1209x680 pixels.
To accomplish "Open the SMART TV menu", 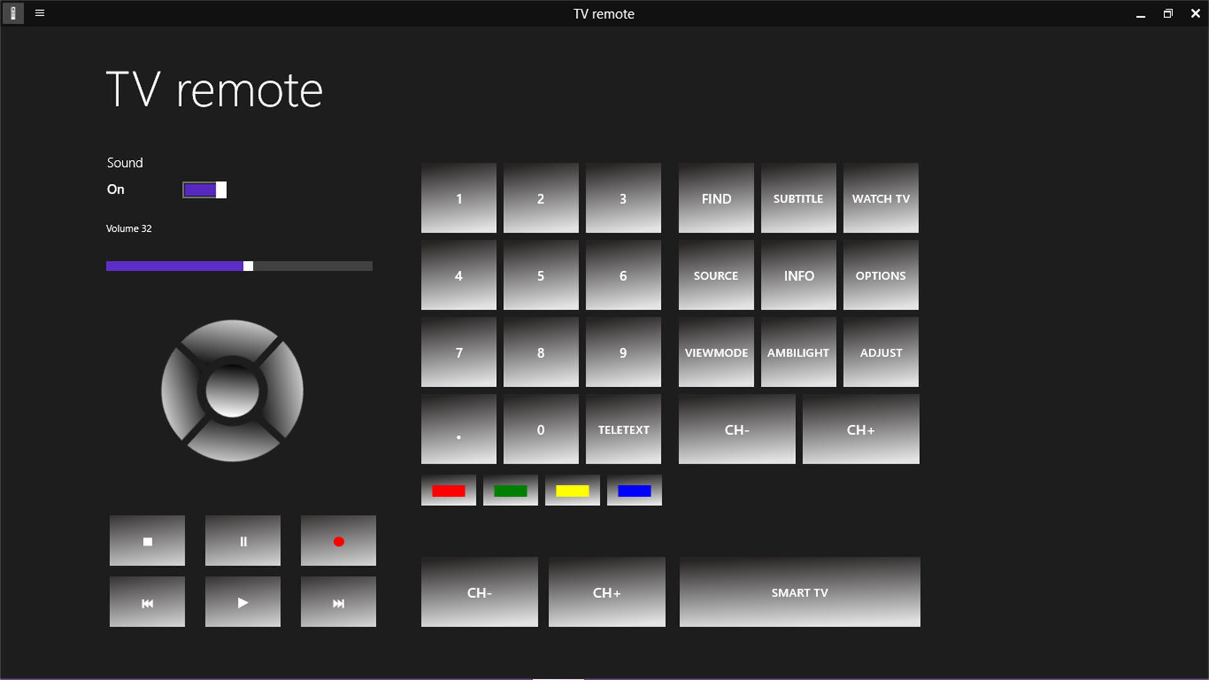I will [799, 592].
